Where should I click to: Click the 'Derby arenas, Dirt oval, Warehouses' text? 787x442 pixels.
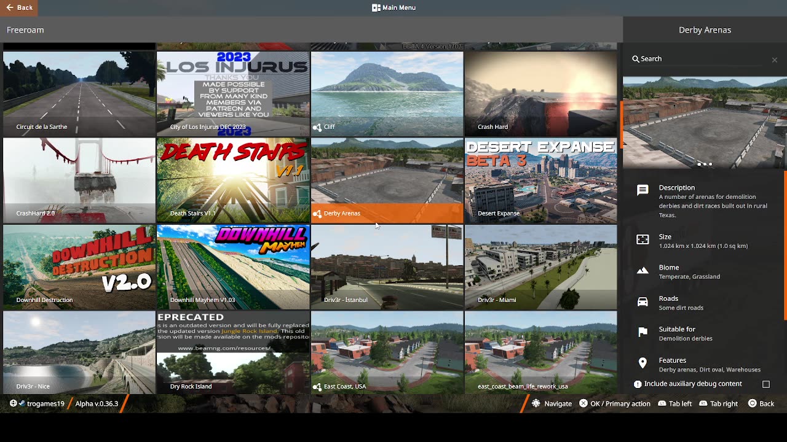point(710,370)
